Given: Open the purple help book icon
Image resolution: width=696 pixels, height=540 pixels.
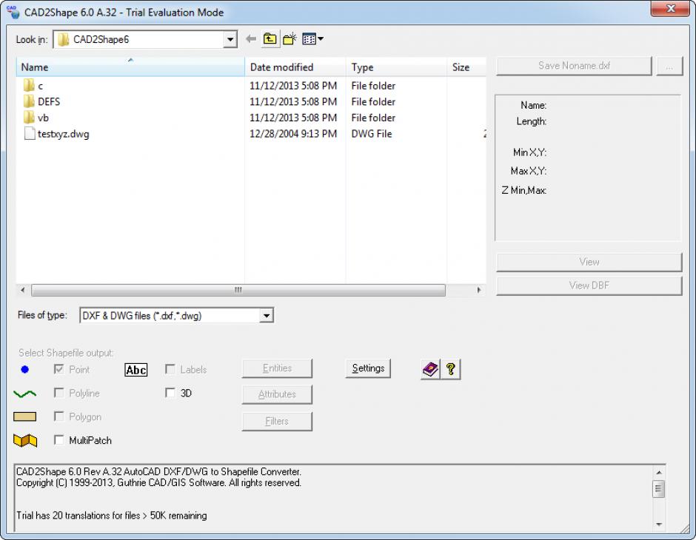Looking at the screenshot, I should [x=430, y=369].
